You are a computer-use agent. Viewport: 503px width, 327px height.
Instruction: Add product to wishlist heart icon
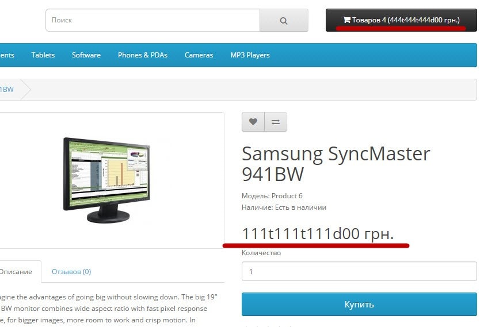point(253,122)
